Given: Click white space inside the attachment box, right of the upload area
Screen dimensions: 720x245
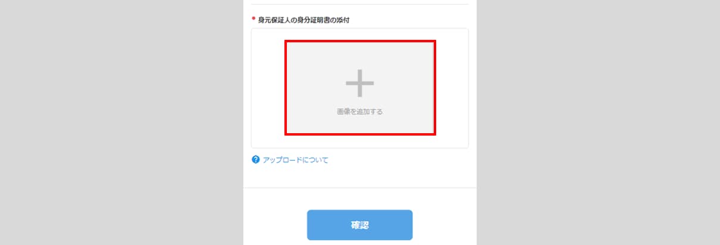Looking at the screenshot, I should (452, 87).
